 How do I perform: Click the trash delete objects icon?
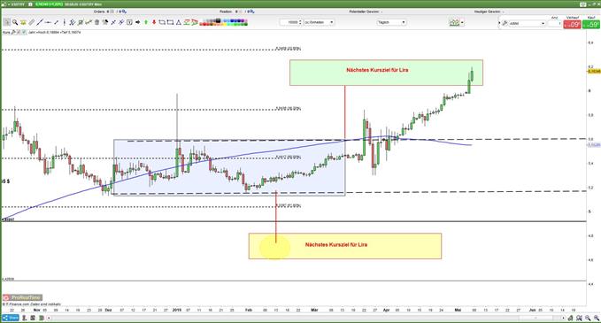coord(97,22)
